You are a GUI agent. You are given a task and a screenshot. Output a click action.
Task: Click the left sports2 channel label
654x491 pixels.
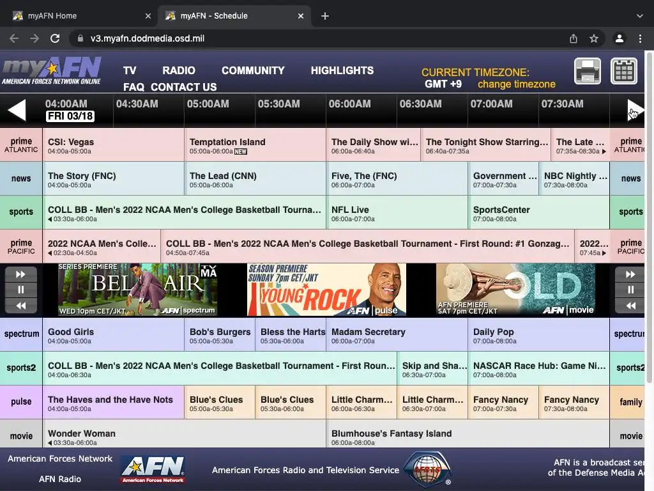[x=21, y=368]
